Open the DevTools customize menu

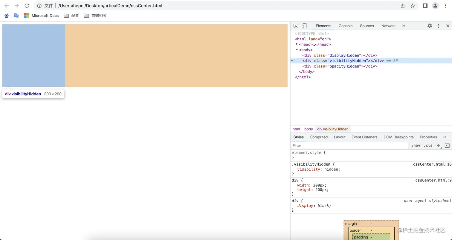(439, 26)
